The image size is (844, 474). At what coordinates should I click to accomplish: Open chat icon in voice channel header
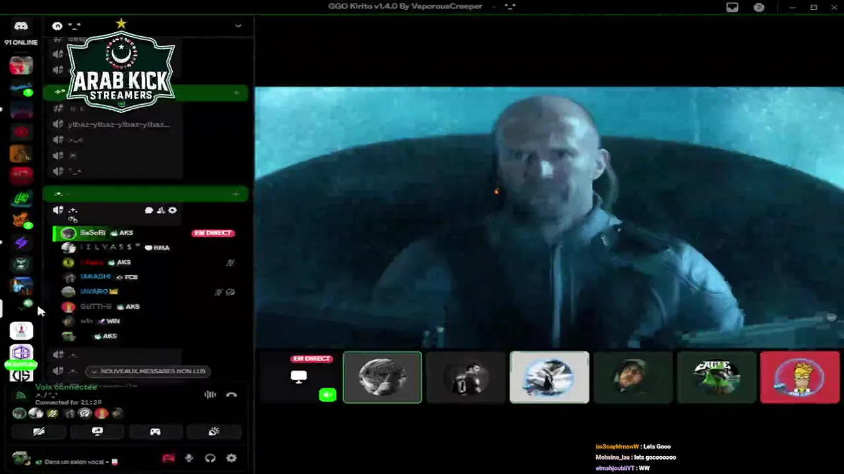pos(149,210)
